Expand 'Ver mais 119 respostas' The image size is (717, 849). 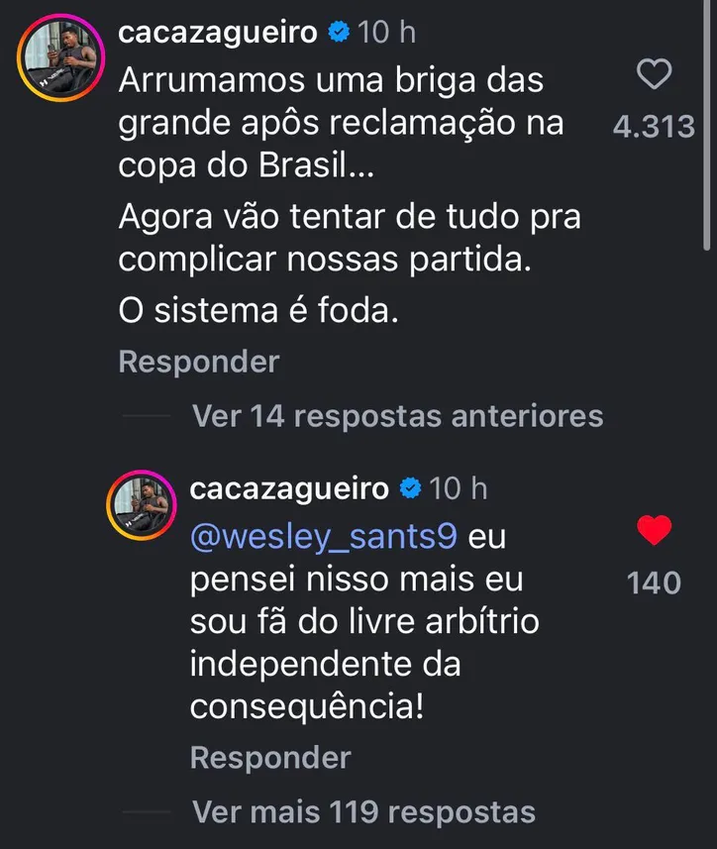click(x=366, y=811)
